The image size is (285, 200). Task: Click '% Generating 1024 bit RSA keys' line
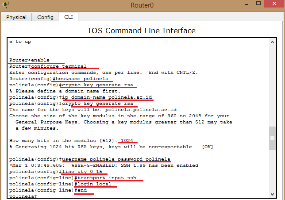(111, 147)
